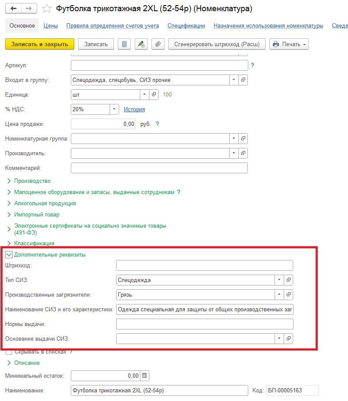This screenshot has height=401, width=348.
Task: Click into the Комментарий input field
Action: pos(159,168)
